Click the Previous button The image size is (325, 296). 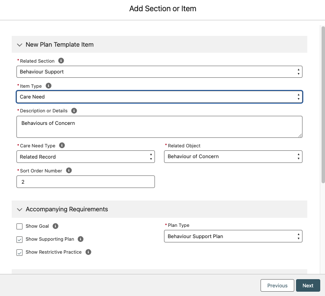coord(277,286)
